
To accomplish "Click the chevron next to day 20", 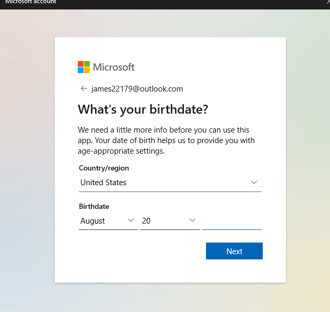I will point(192,221).
